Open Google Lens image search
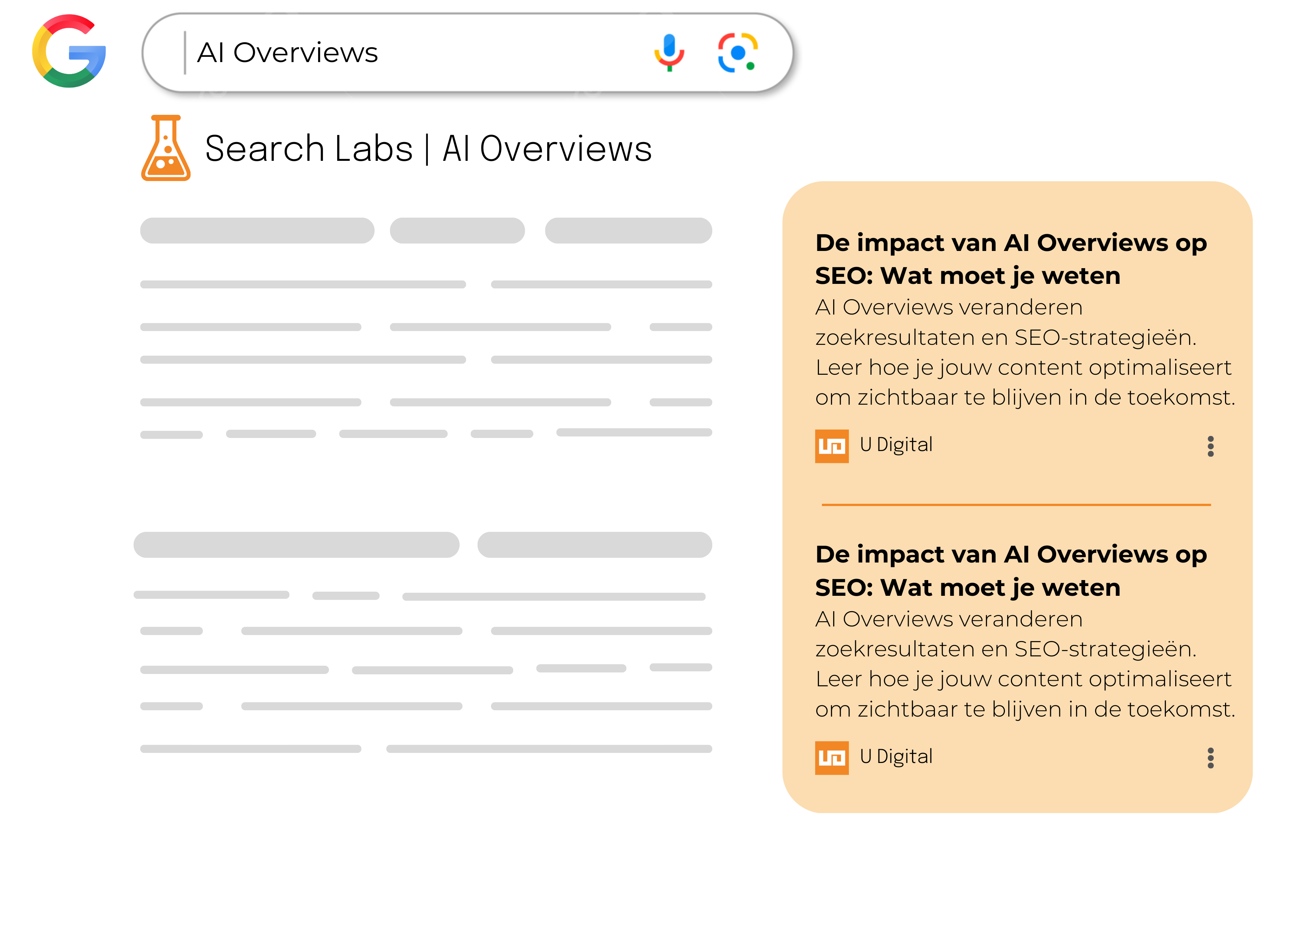Image resolution: width=1295 pixels, height=938 pixels. click(737, 52)
